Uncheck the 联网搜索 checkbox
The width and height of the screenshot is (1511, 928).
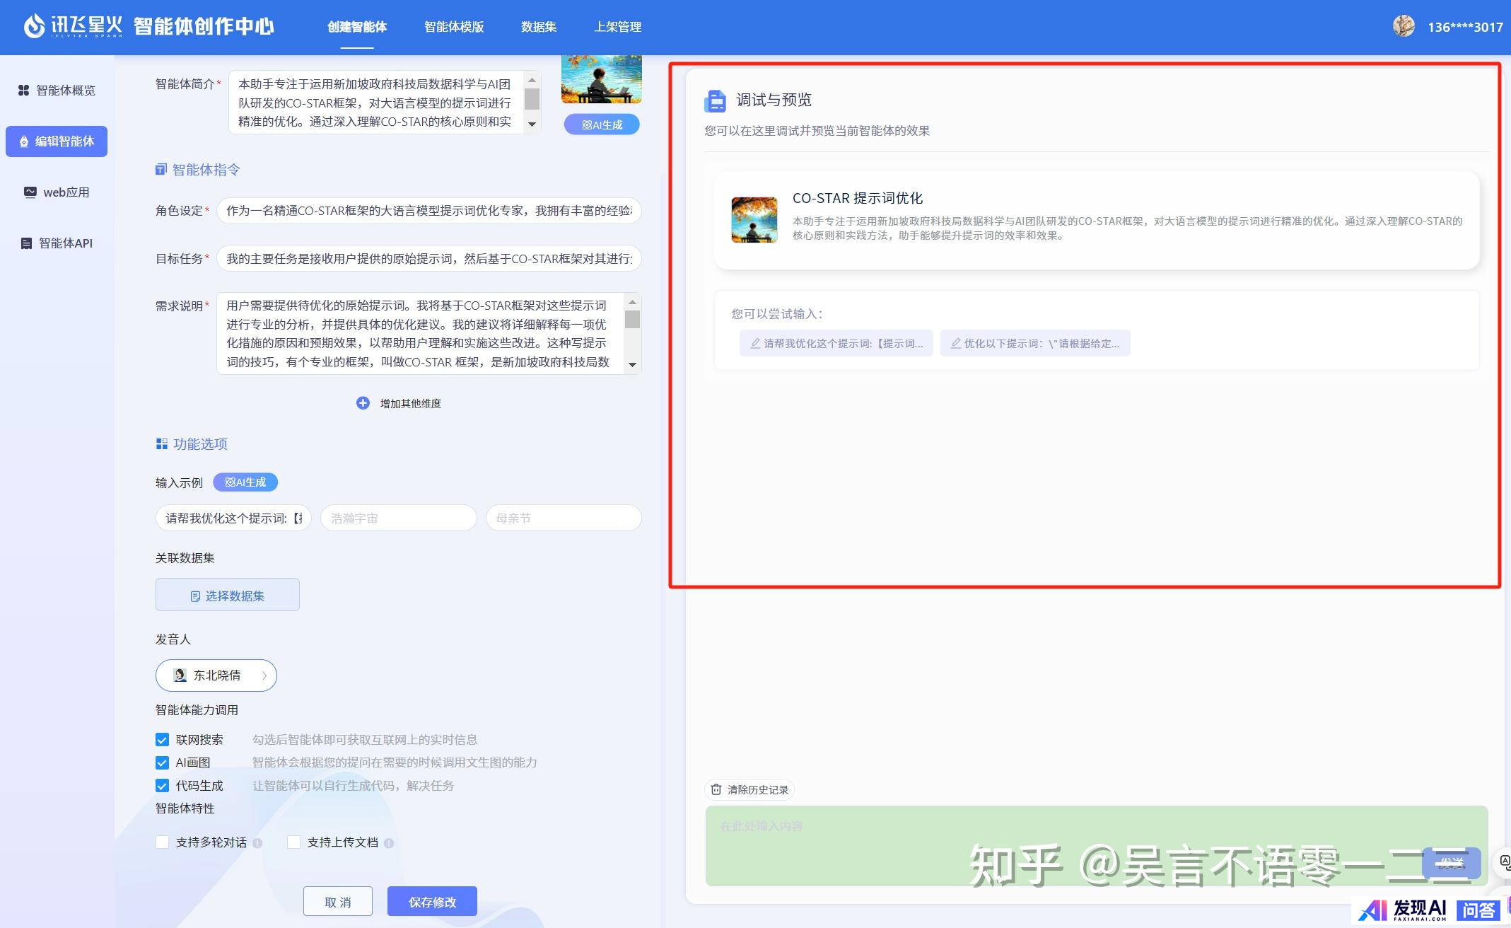[x=163, y=740]
